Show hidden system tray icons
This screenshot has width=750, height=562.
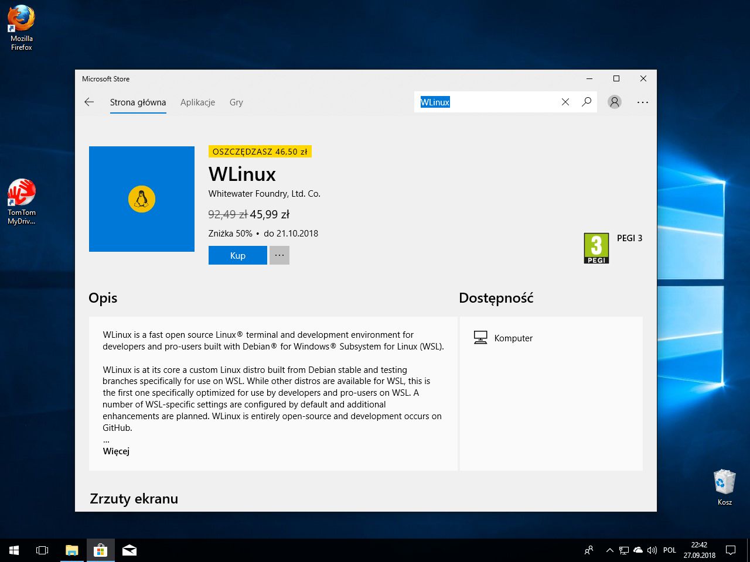click(609, 550)
